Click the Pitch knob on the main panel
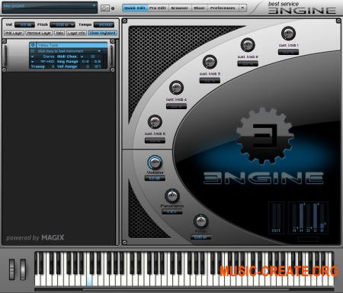The height and width of the screenshot is (293, 343). (x=200, y=221)
